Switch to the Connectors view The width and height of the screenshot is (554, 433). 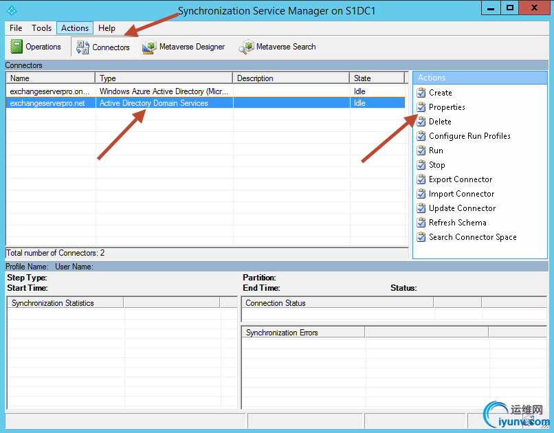pyautogui.click(x=104, y=47)
